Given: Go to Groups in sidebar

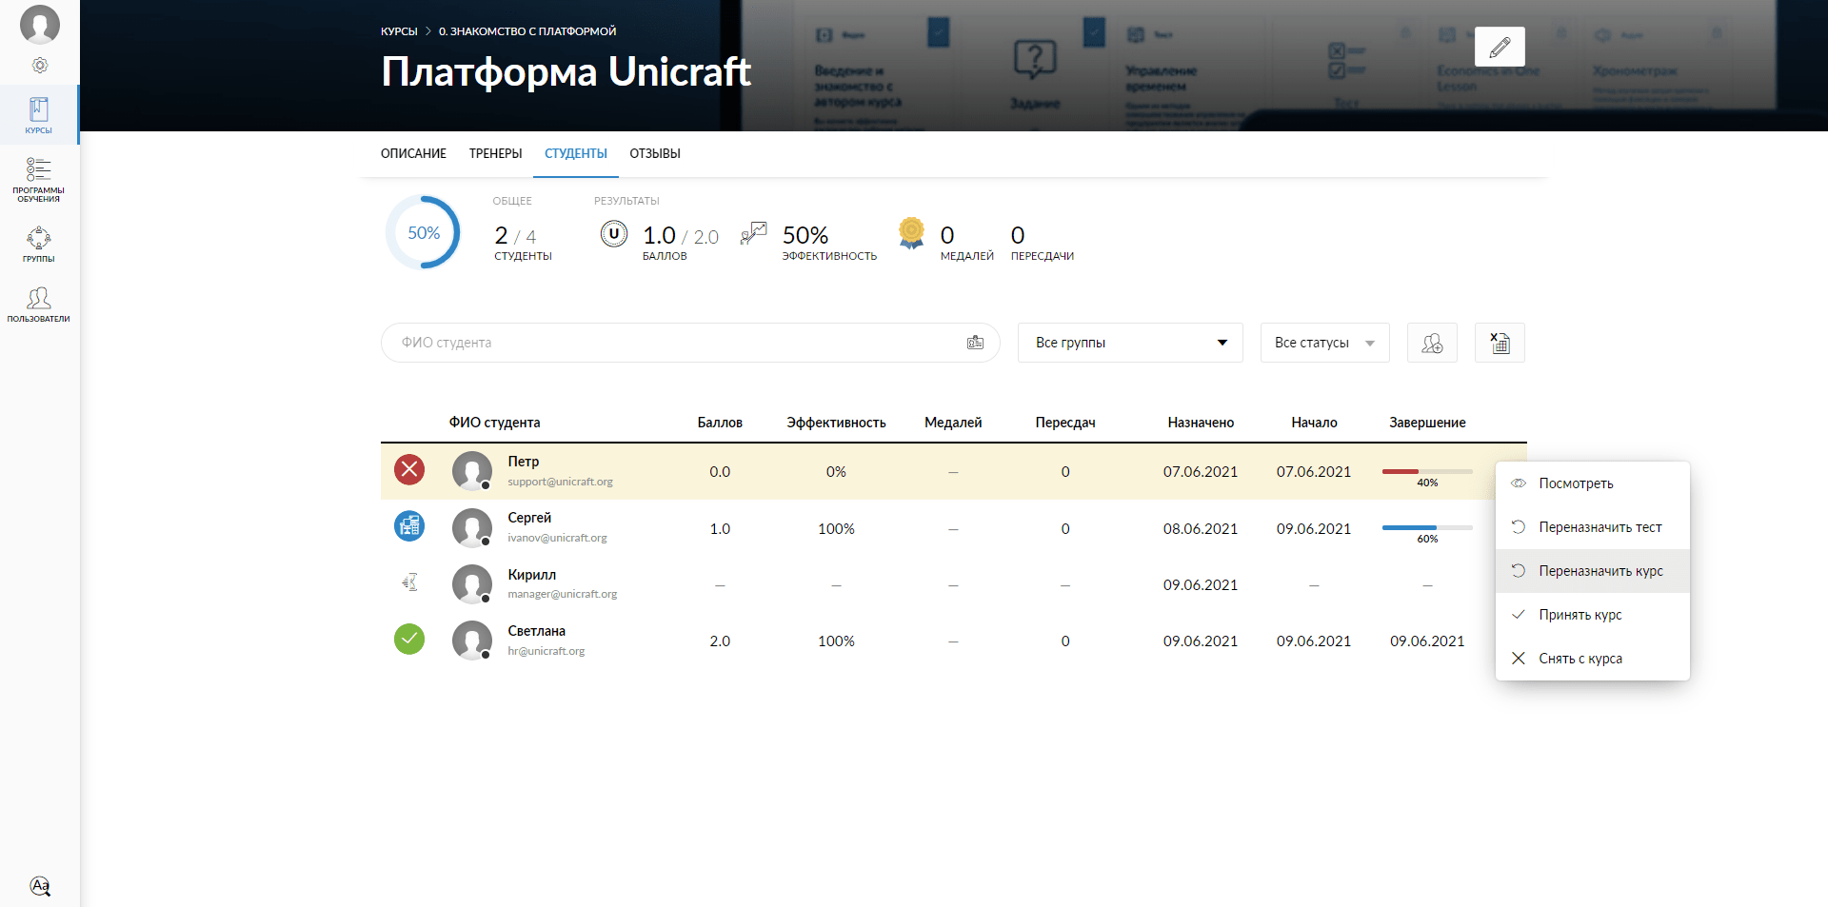Looking at the screenshot, I should [39, 244].
